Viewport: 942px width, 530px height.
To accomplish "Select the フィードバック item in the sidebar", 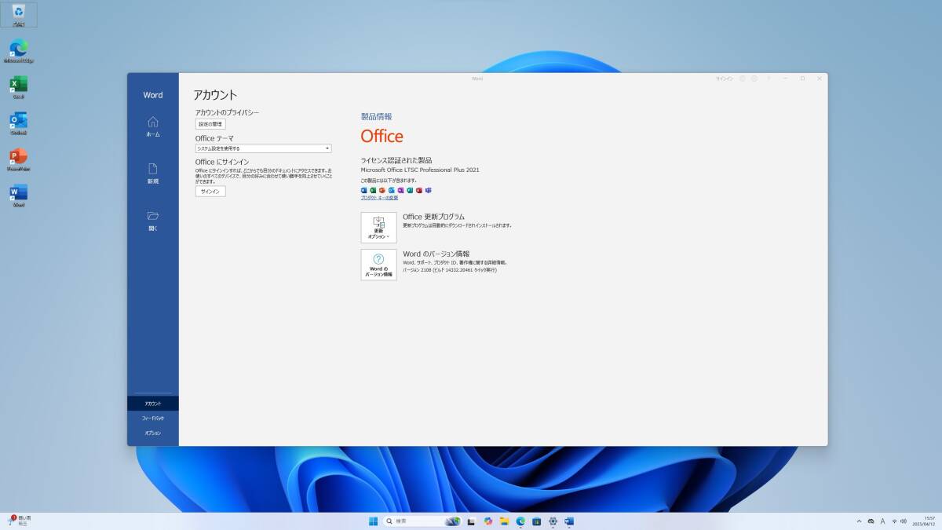I will [153, 418].
